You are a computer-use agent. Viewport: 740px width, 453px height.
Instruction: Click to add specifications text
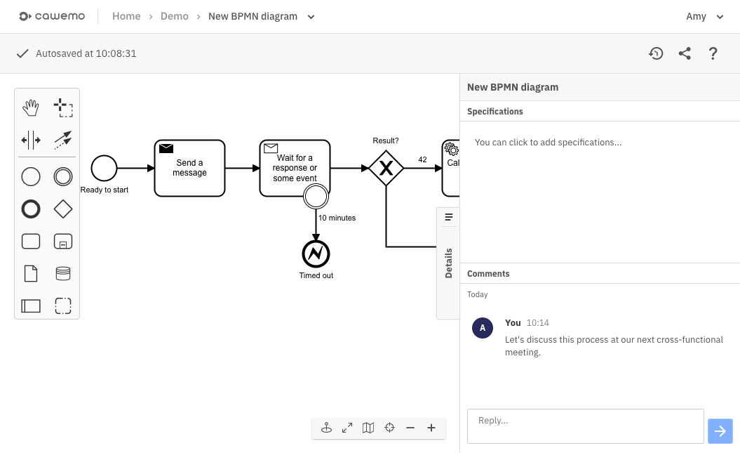[x=548, y=142]
